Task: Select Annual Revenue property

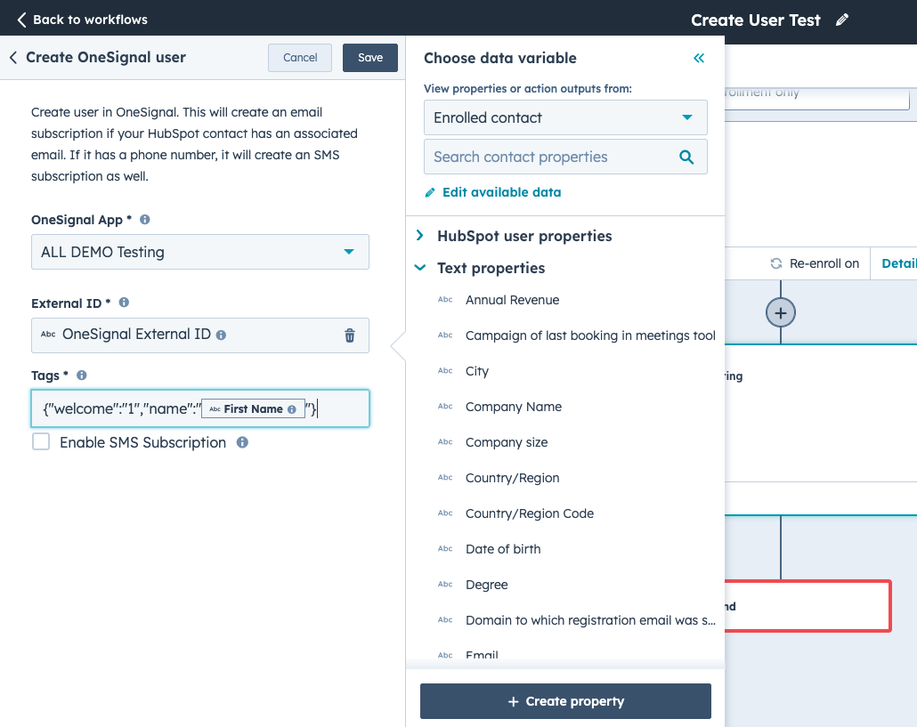Action: [512, 300]
